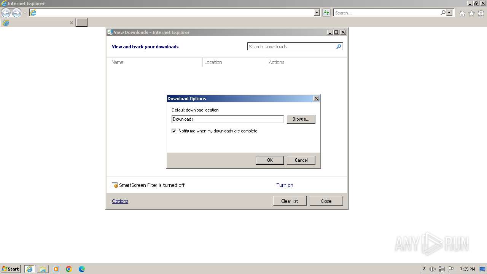Click the Search downloads magnifier icon
The height and width of the screenshot is (274, 487).
(339, 46)
